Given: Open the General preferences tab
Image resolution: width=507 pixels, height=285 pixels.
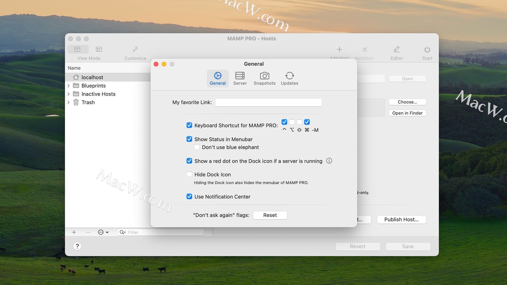Looking at the screenshot, I should click(218, 78).
